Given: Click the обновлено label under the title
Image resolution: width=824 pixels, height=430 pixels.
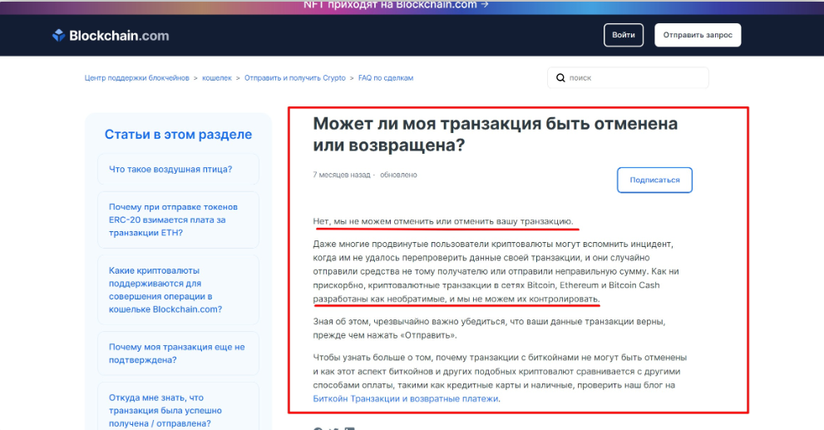Looking at the screenshot, I should click(398, 175).
